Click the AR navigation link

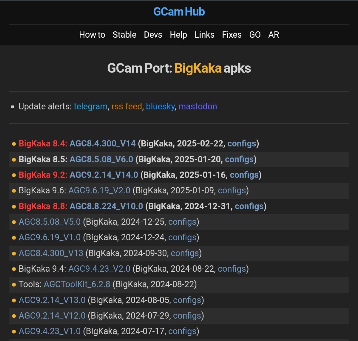click(274, 35)
